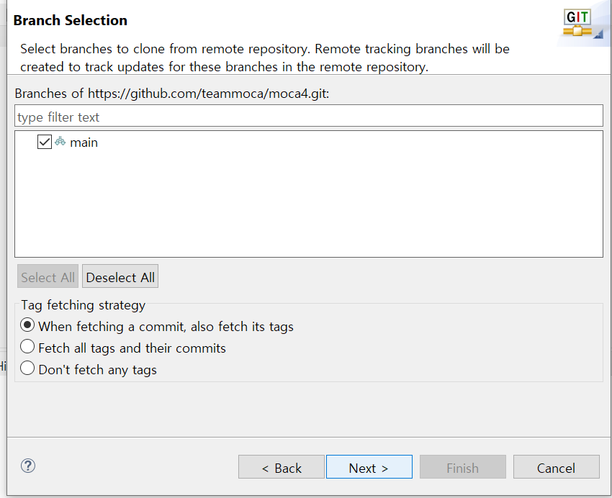
Task: Click the 'Branch Selection' heading
Action: tap(71, 20)
